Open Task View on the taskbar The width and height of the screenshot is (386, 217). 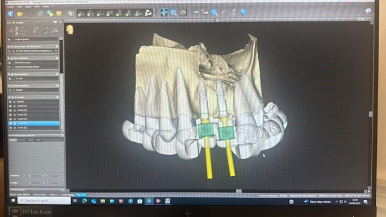click(x=75, y=201)
